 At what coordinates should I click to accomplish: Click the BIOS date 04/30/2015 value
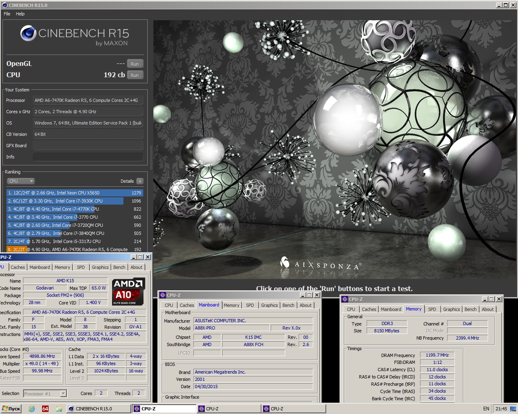click(253, 387)
